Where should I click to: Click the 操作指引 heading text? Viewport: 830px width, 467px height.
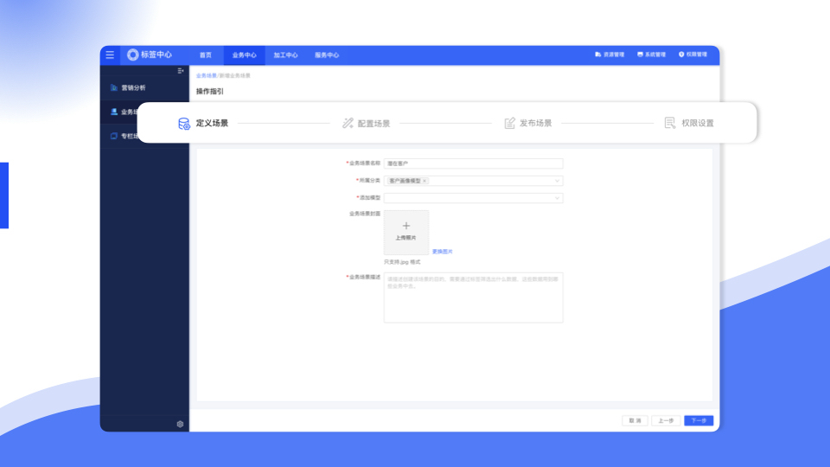click(x=209, y=91)
